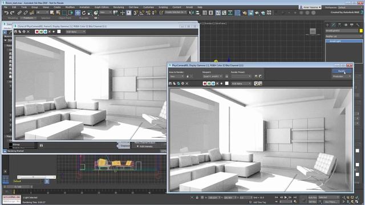This screenshot has height=205, width=365.
Task: Select the Unlink Selection tool
Action: 25,13
